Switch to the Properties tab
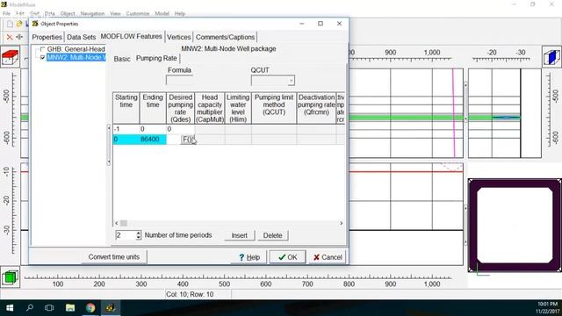The image size is (562, 316). [x=47, y=37]
